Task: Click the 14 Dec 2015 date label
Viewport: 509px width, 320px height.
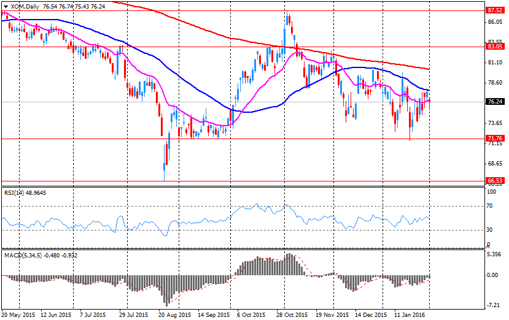Action: 371,315
